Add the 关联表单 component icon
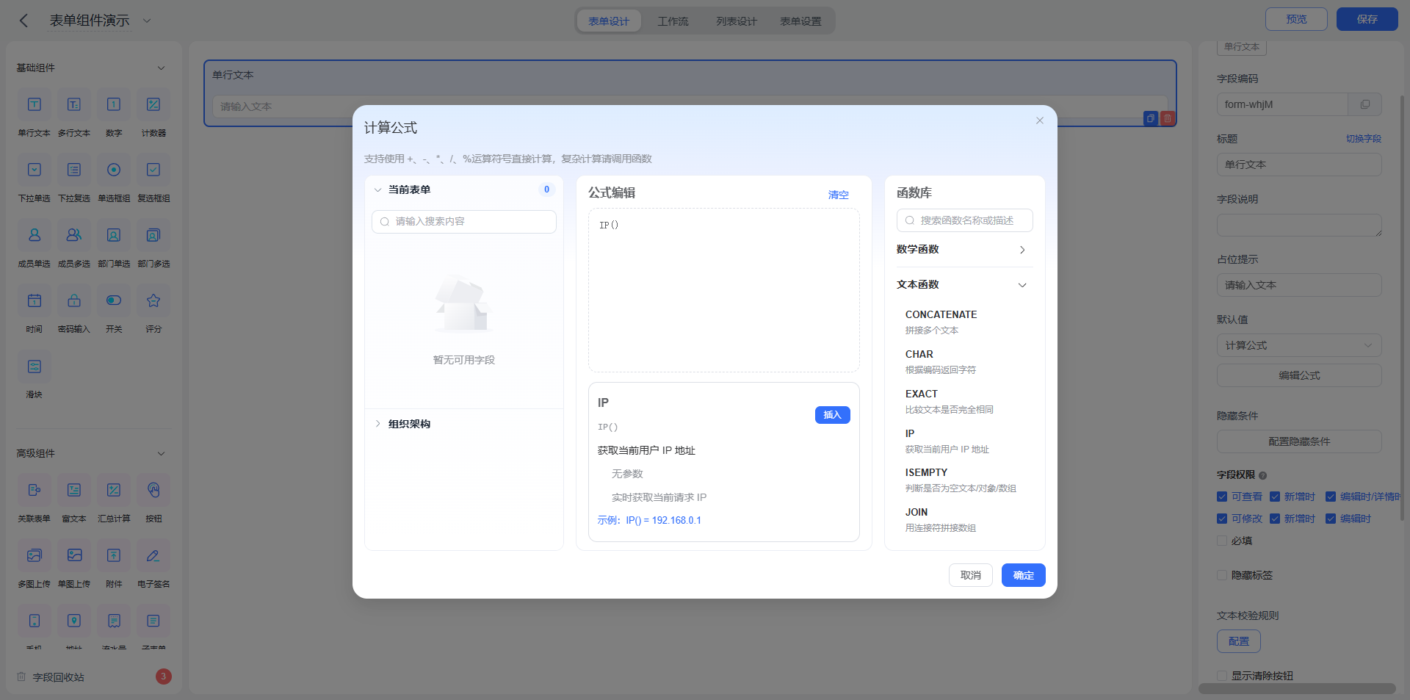The height and width of the screenshot is (700, 1410). [x=35, y=490]
